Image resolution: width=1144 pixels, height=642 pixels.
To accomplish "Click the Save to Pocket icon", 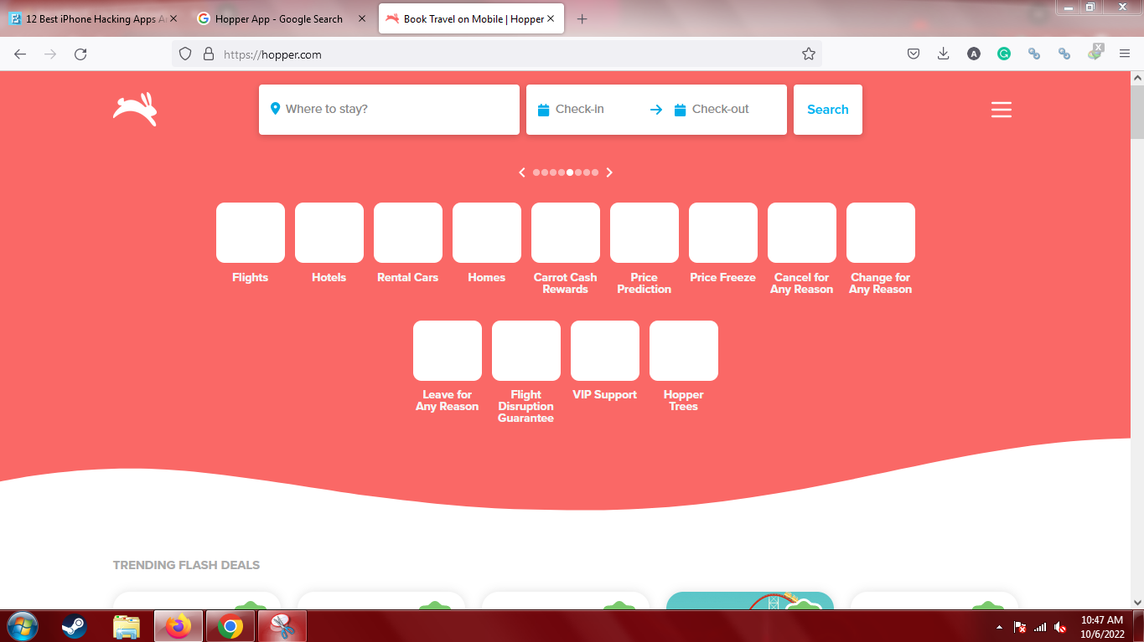I will pyautogui.click(x=914, y=54).
